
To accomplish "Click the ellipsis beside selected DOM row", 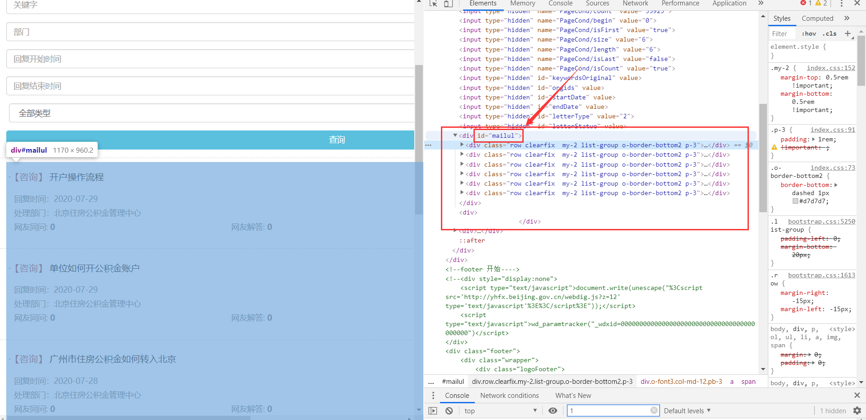I will (428, 145).
